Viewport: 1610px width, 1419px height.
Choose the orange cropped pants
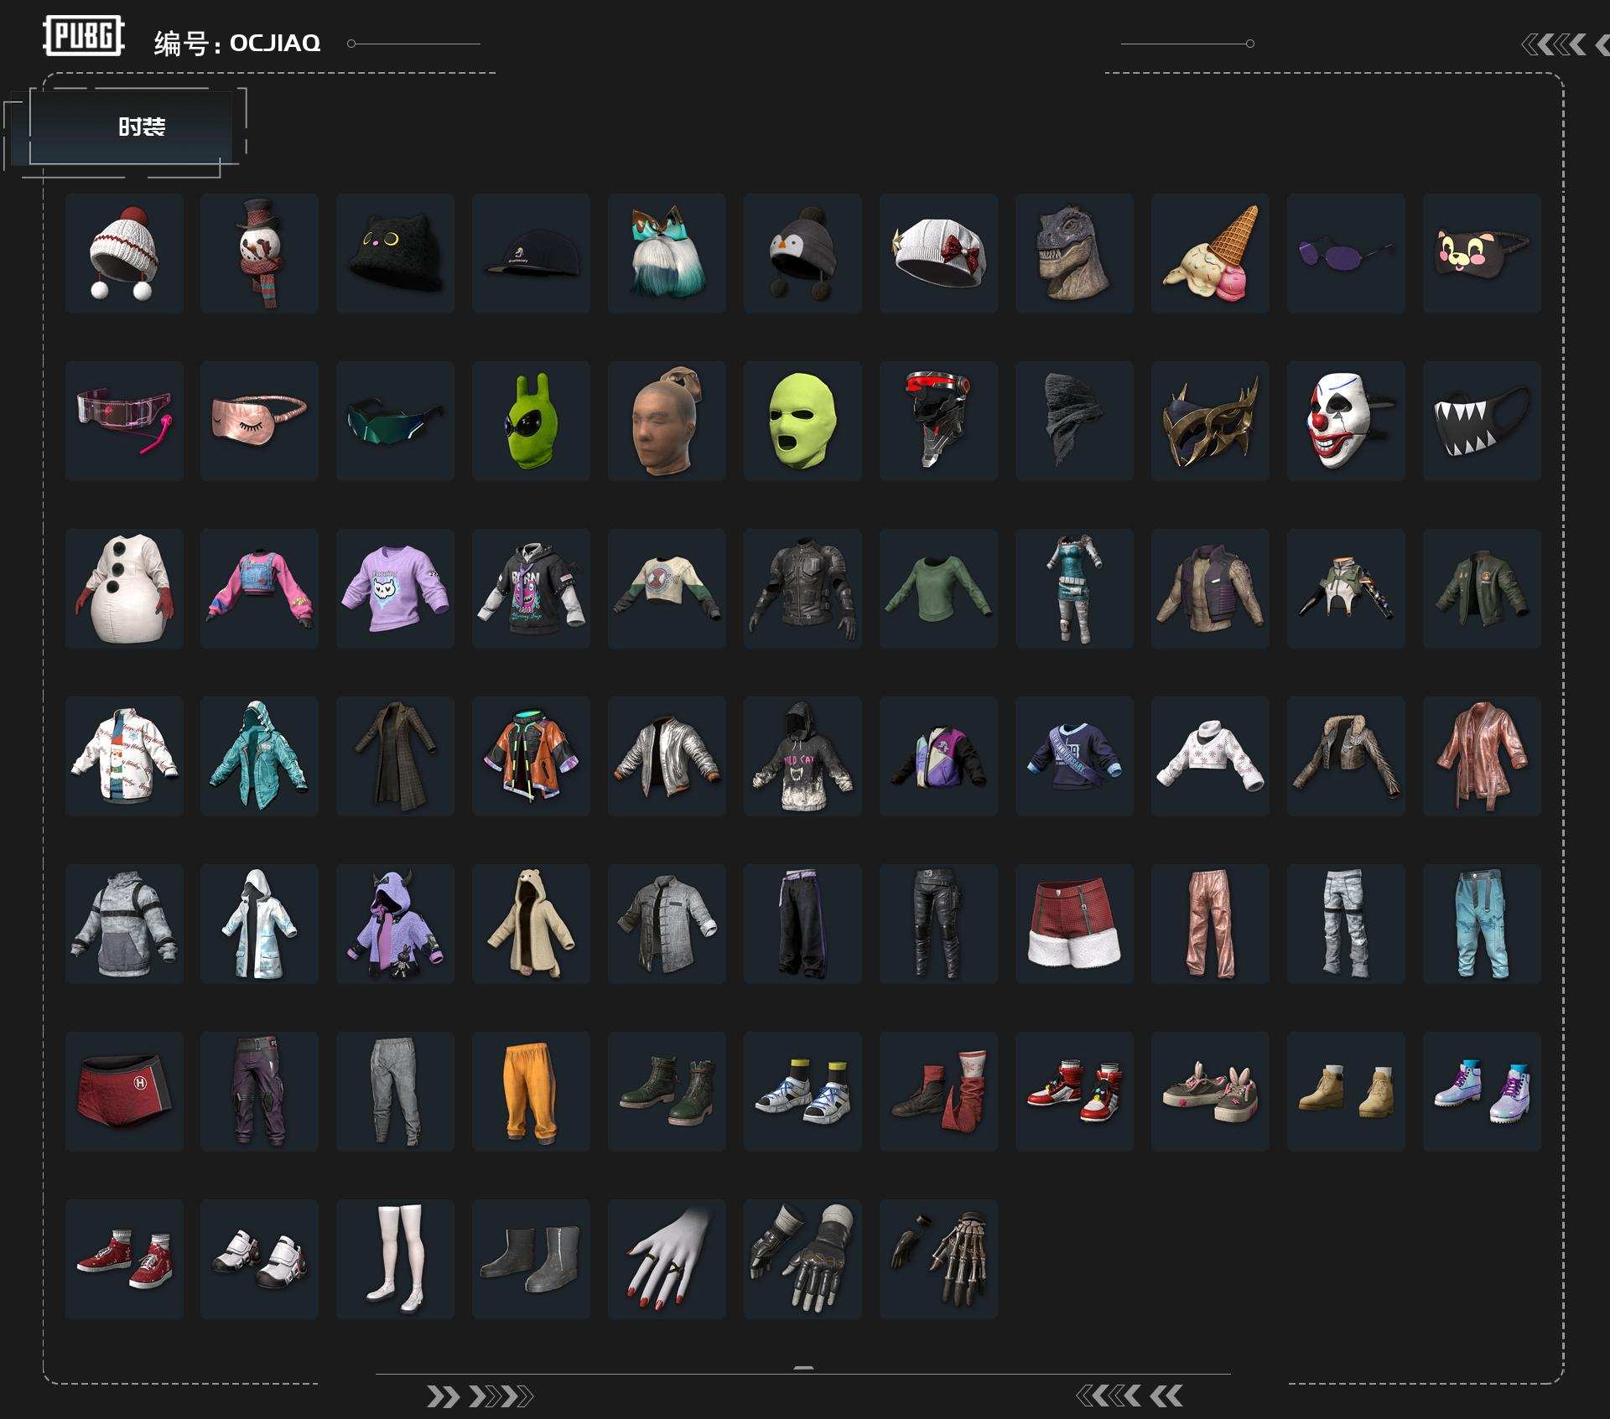(531, 1091)
